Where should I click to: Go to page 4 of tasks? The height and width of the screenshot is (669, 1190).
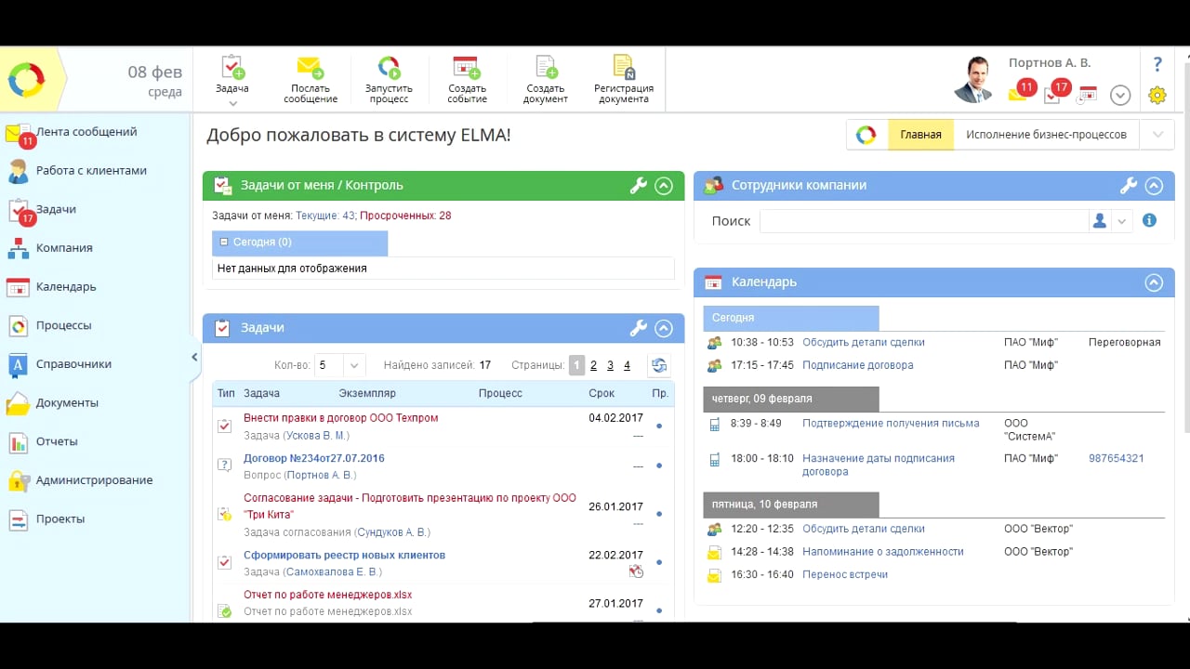coord(627,366)
